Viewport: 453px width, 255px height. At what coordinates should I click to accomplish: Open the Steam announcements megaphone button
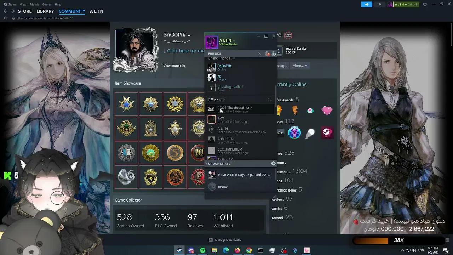point(366,4)
